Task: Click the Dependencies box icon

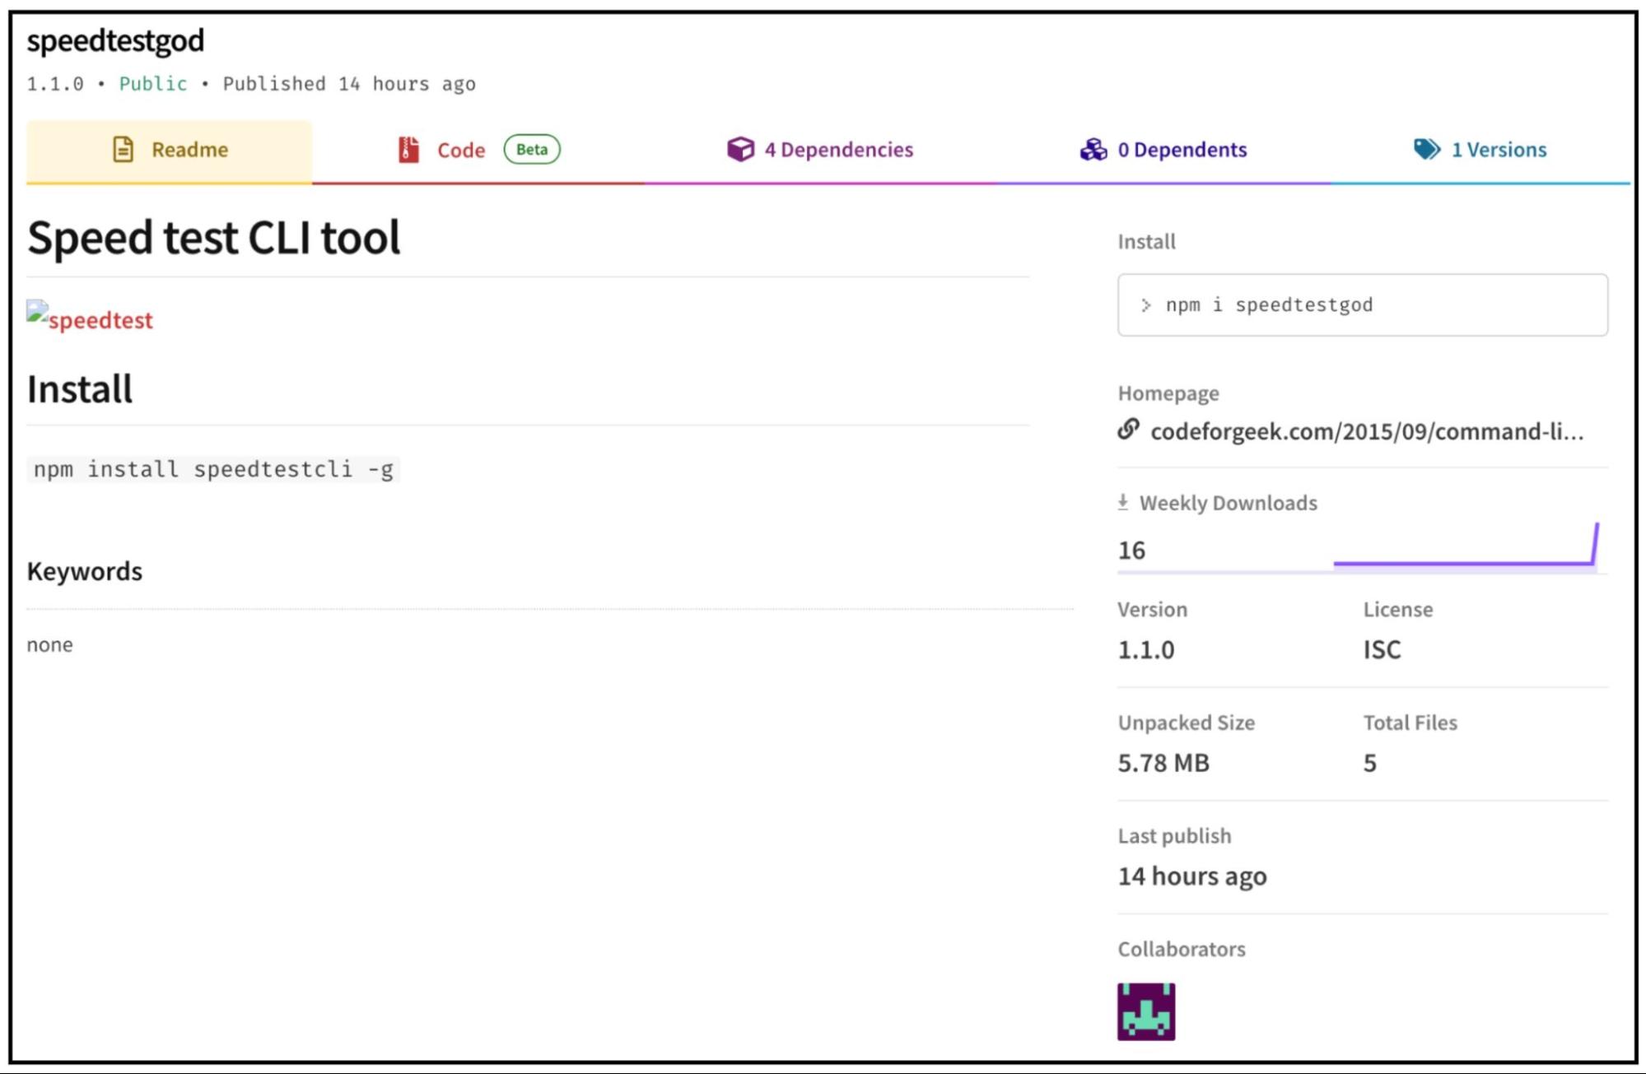Action: (739, 149)
